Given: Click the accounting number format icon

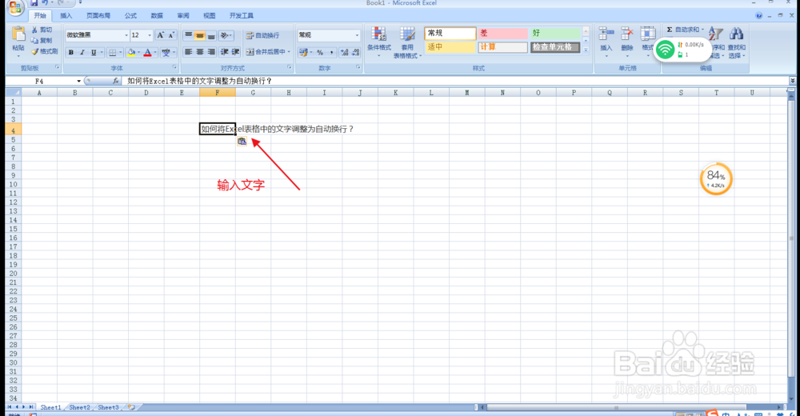Looking at the screenshot, I should pyautogui.click(x=303, y=52).
